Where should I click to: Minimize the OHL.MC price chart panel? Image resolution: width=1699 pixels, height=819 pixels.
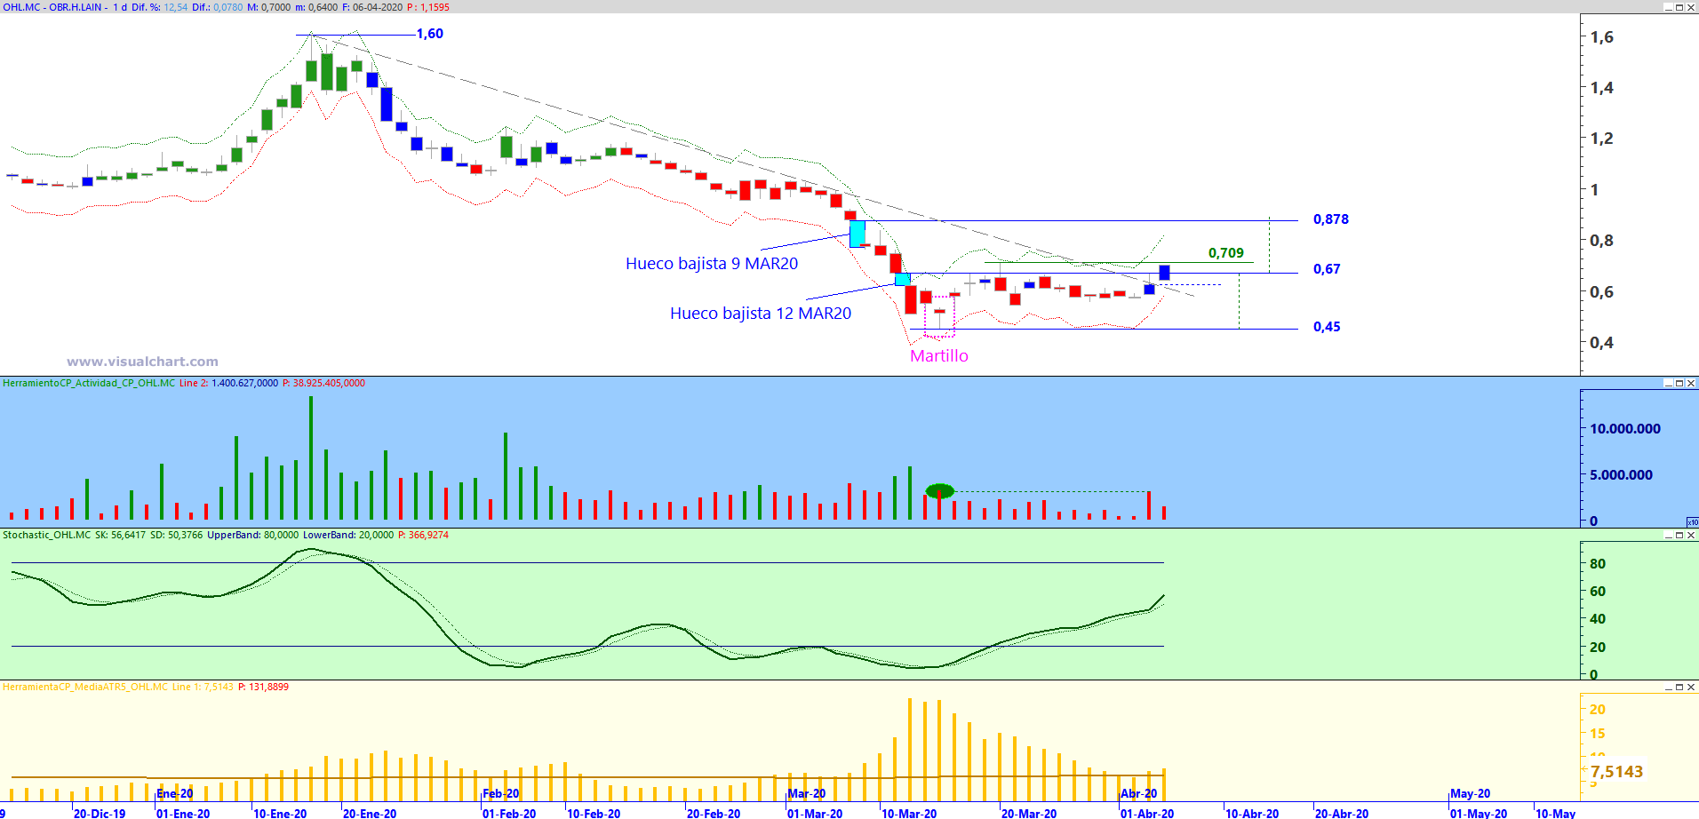(x=1668, y=7)
